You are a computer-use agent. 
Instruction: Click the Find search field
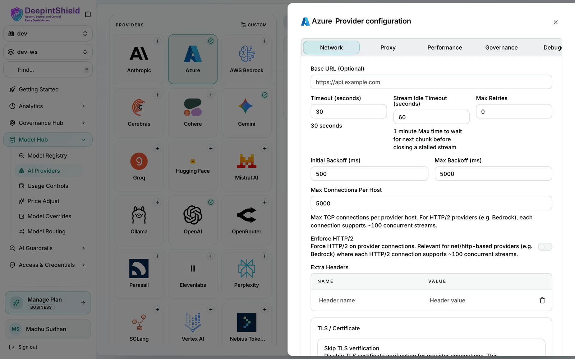[x=48, y=70]
